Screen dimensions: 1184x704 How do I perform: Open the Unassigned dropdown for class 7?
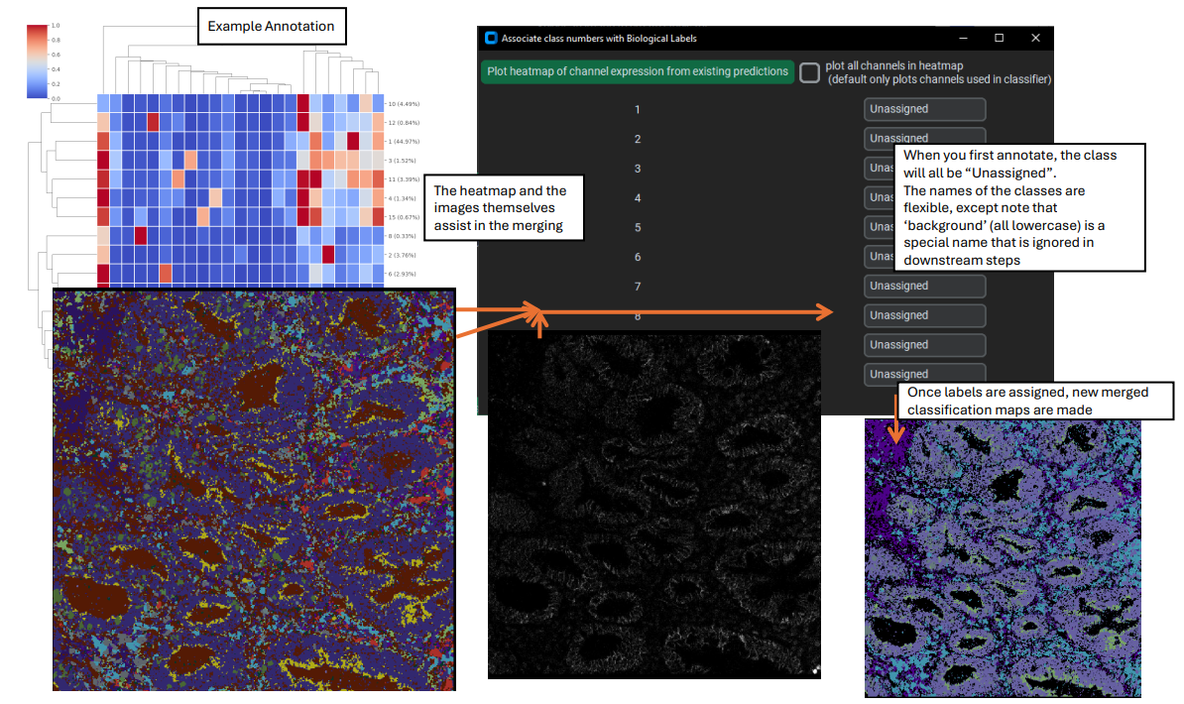[x=924, y=286]
